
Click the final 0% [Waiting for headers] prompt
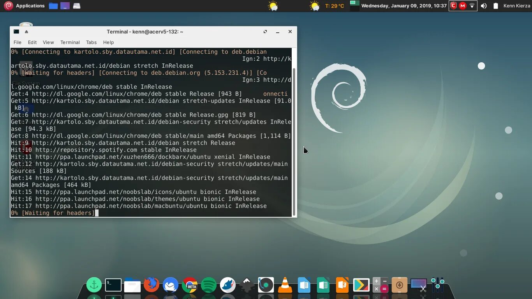coord(53,213)
